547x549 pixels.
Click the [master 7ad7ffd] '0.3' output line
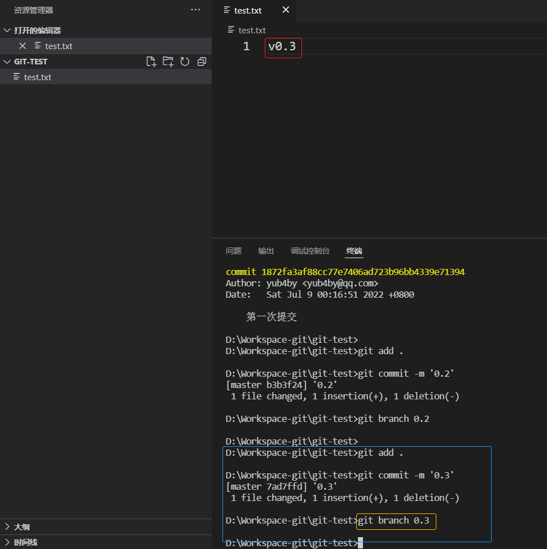[x=281, y=487]
